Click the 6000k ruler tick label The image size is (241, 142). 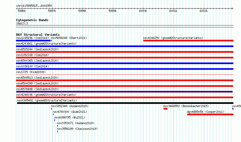143,11
